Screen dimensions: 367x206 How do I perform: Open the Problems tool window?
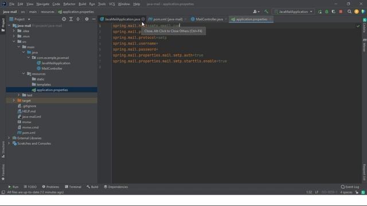(x=50, y=187)
